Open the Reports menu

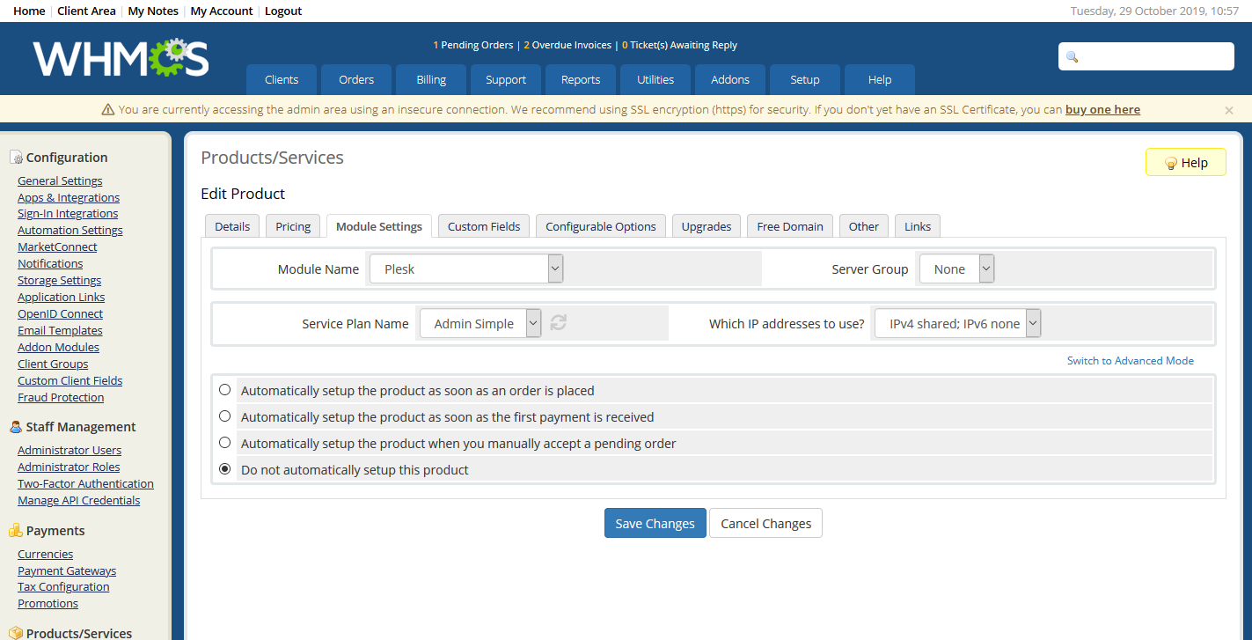[581, 79]
